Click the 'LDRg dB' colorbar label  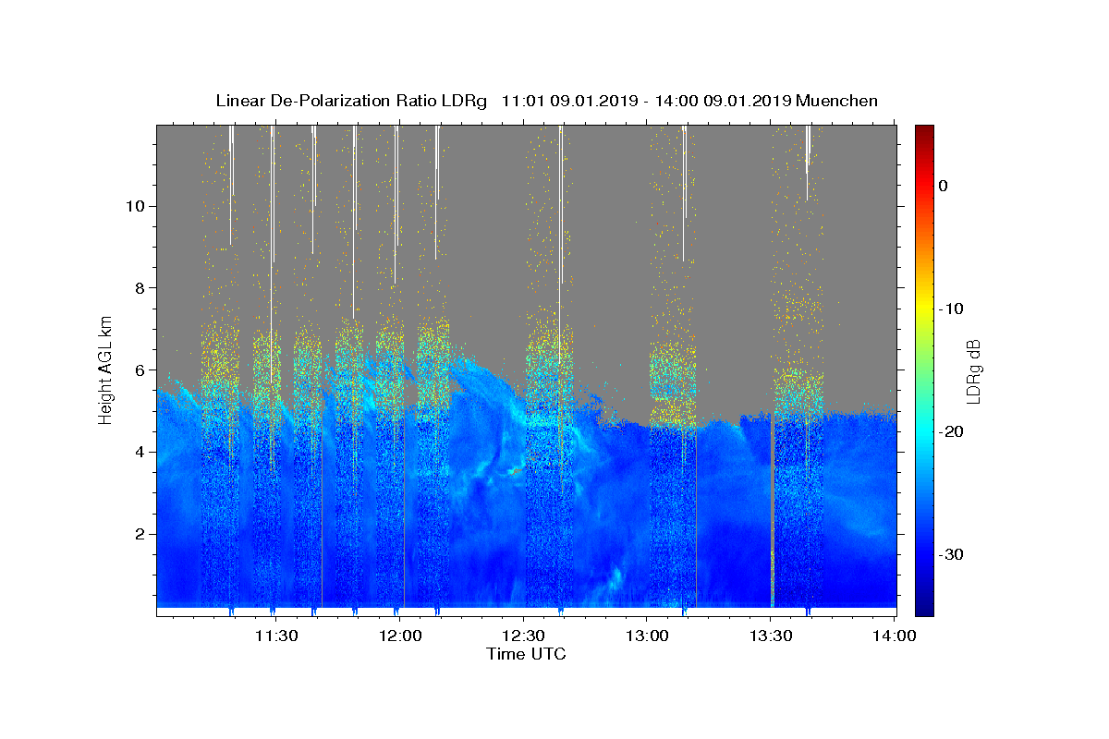coord(973,370)
